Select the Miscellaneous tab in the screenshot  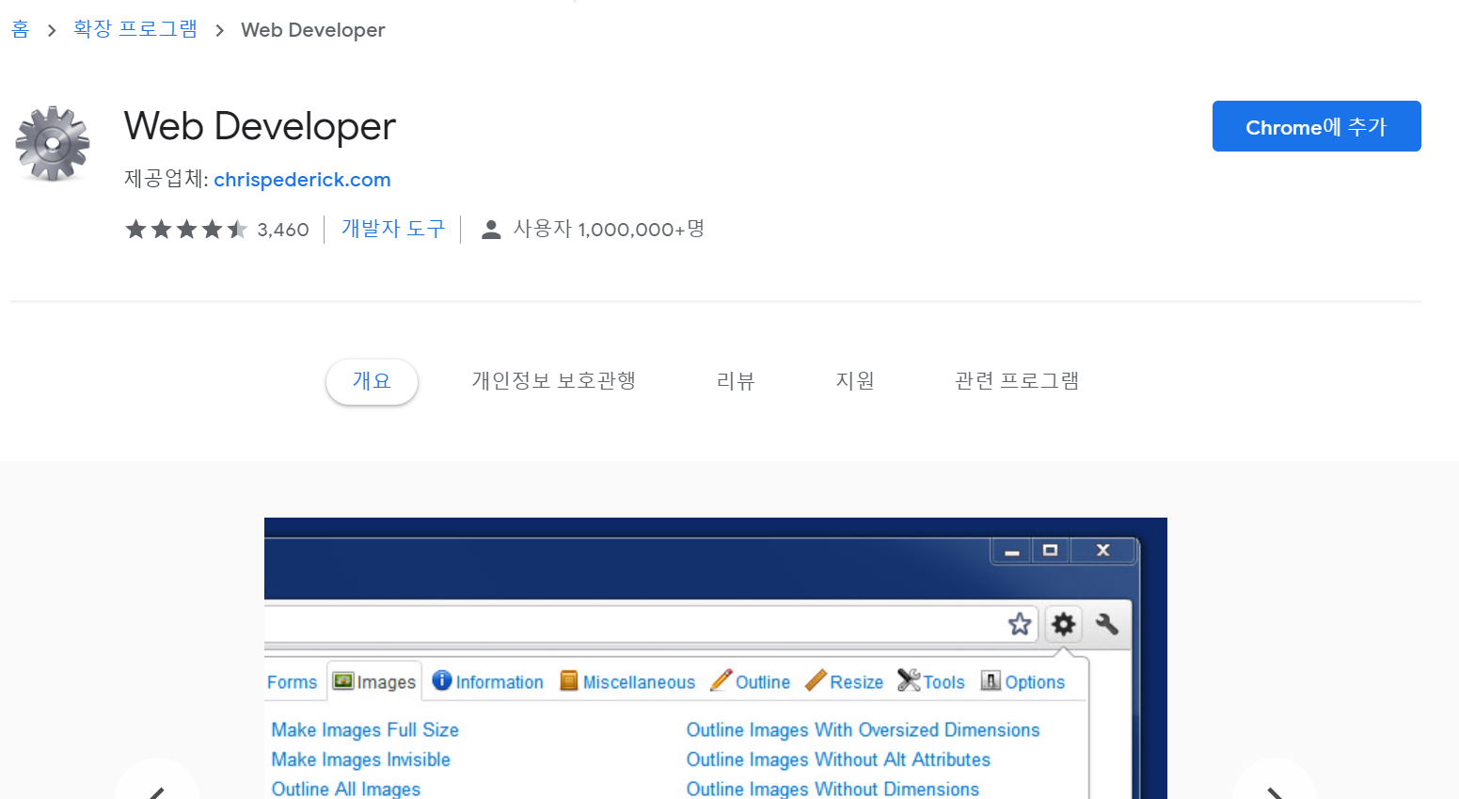(627, 681)
